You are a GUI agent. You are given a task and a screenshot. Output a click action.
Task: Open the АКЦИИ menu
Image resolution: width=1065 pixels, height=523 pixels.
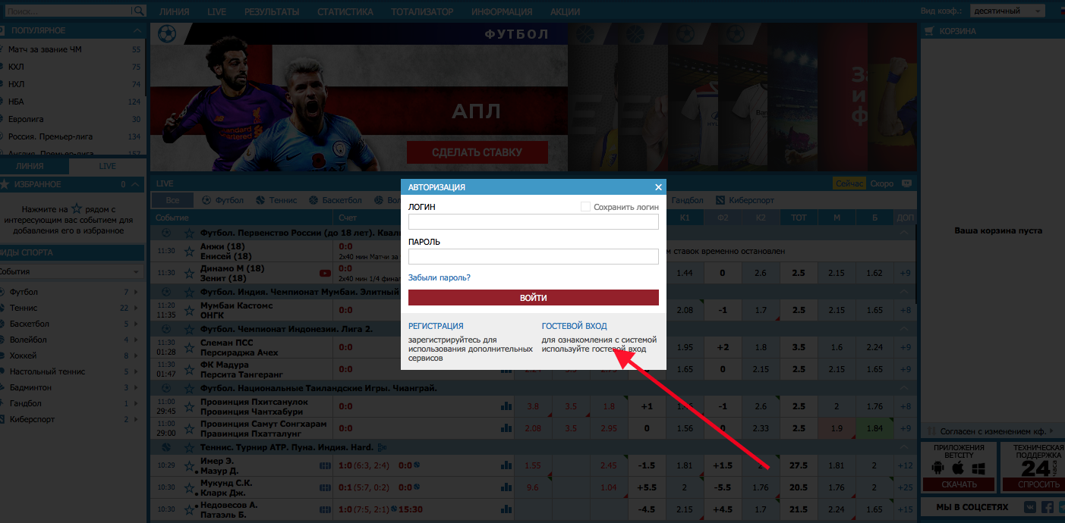point(565,11)
